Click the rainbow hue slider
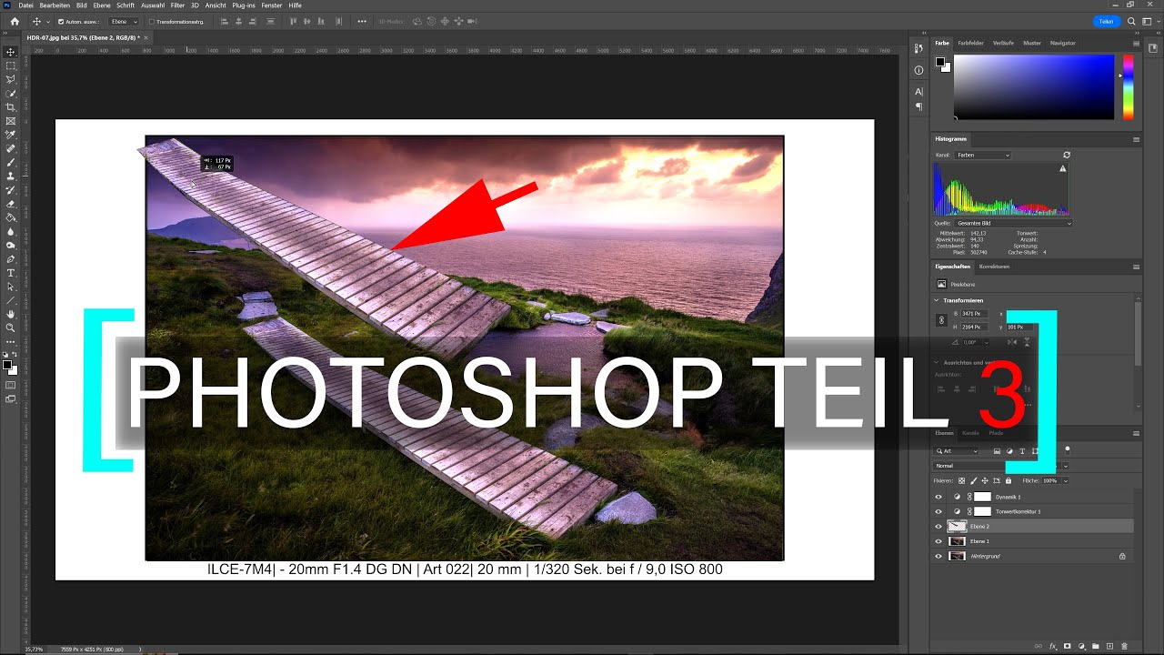Viewport: 1164px width, 655px height. point(1128,86)
